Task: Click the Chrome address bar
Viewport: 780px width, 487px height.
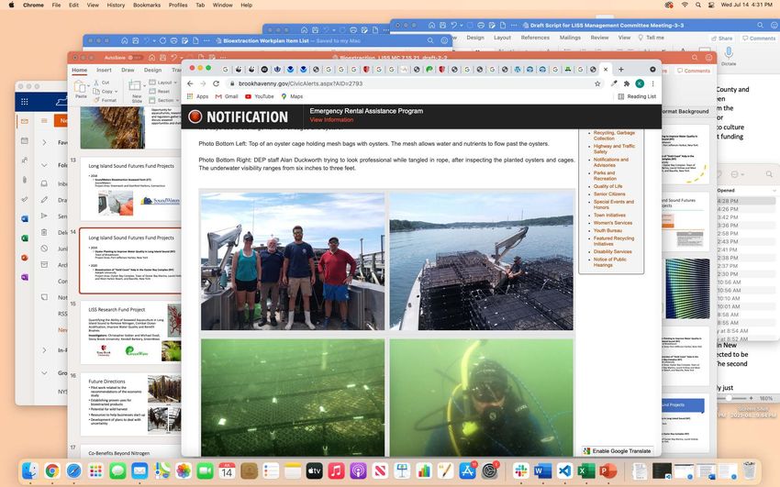Action: tap(408, 83)
